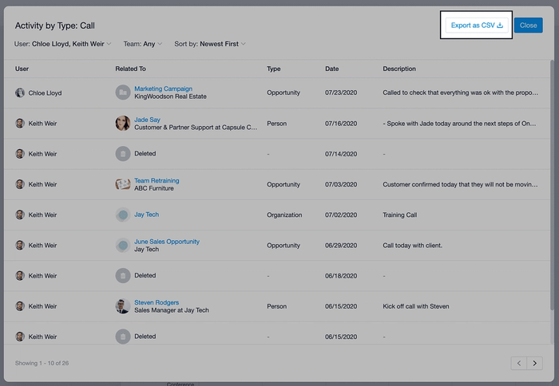Click Jade Say's profile photo
This screenshot has width=559, height=386.
[122, 123]
